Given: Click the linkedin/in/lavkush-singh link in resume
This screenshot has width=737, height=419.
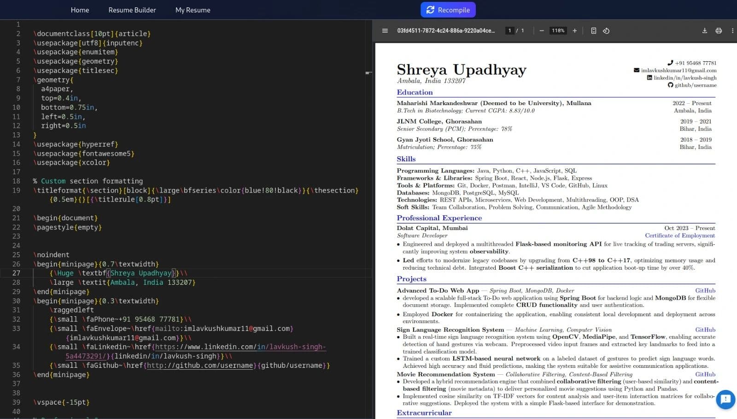Looking at the screenshot, I should [685, 78].
